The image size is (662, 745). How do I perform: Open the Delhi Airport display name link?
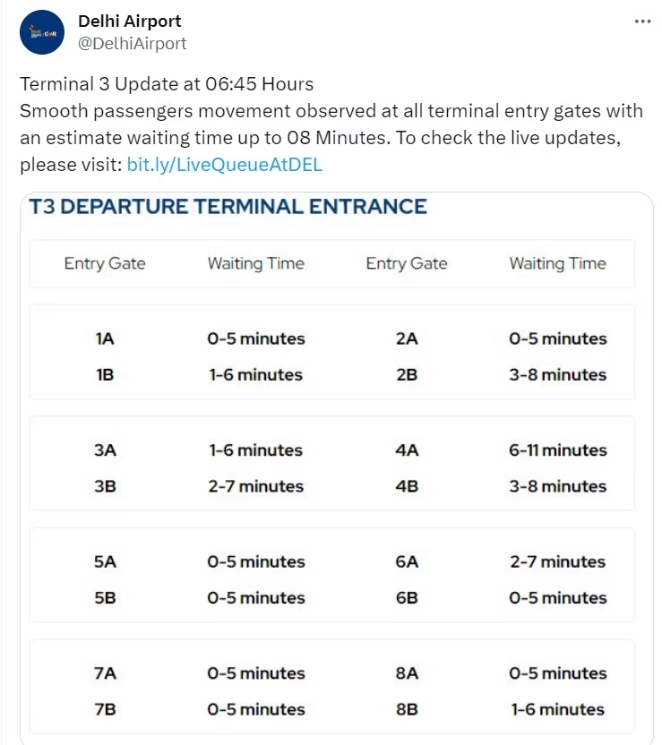click(x=130, y=21)
